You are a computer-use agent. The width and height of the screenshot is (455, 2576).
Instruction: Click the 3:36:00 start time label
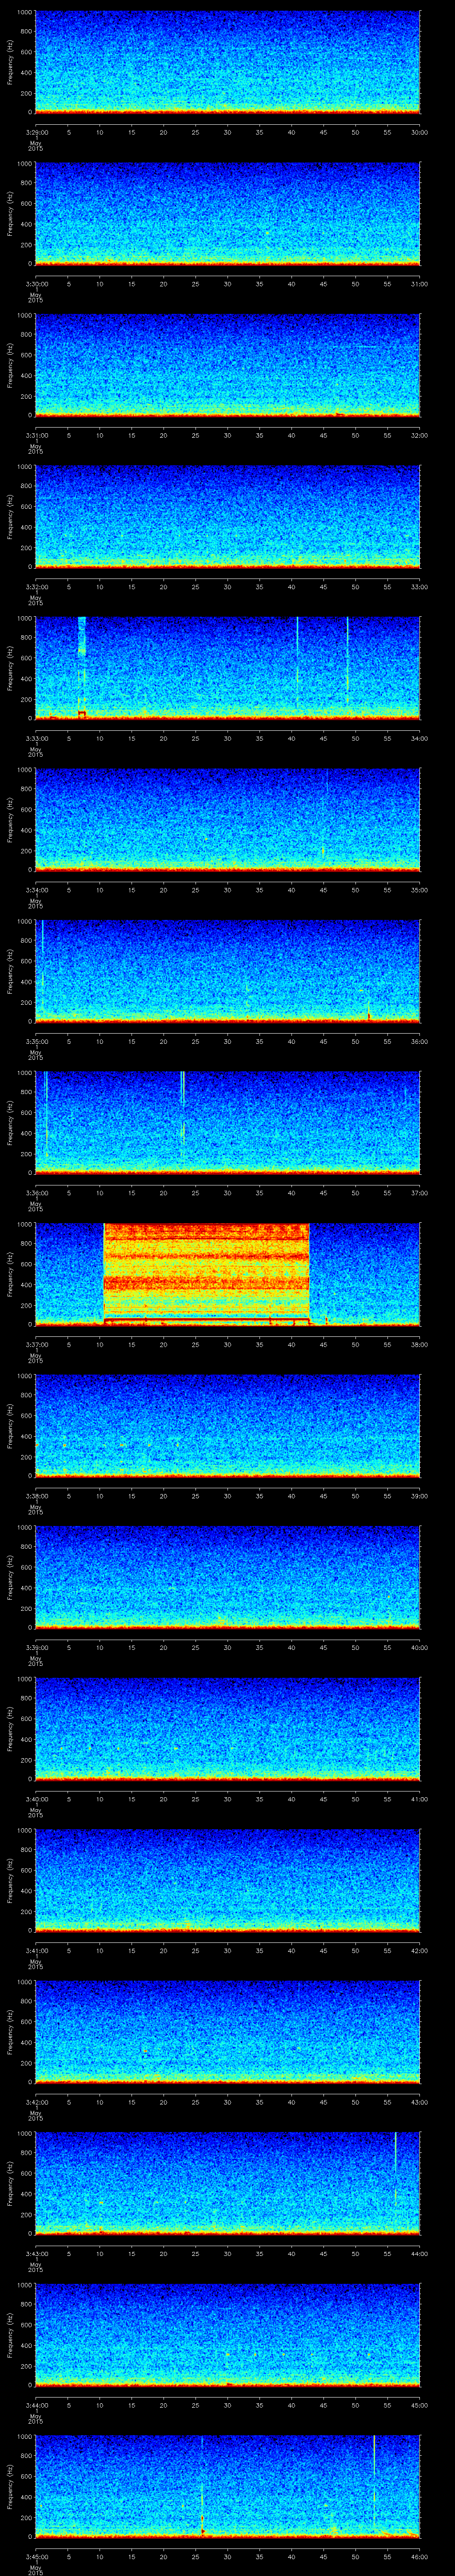coord(36,1193)
